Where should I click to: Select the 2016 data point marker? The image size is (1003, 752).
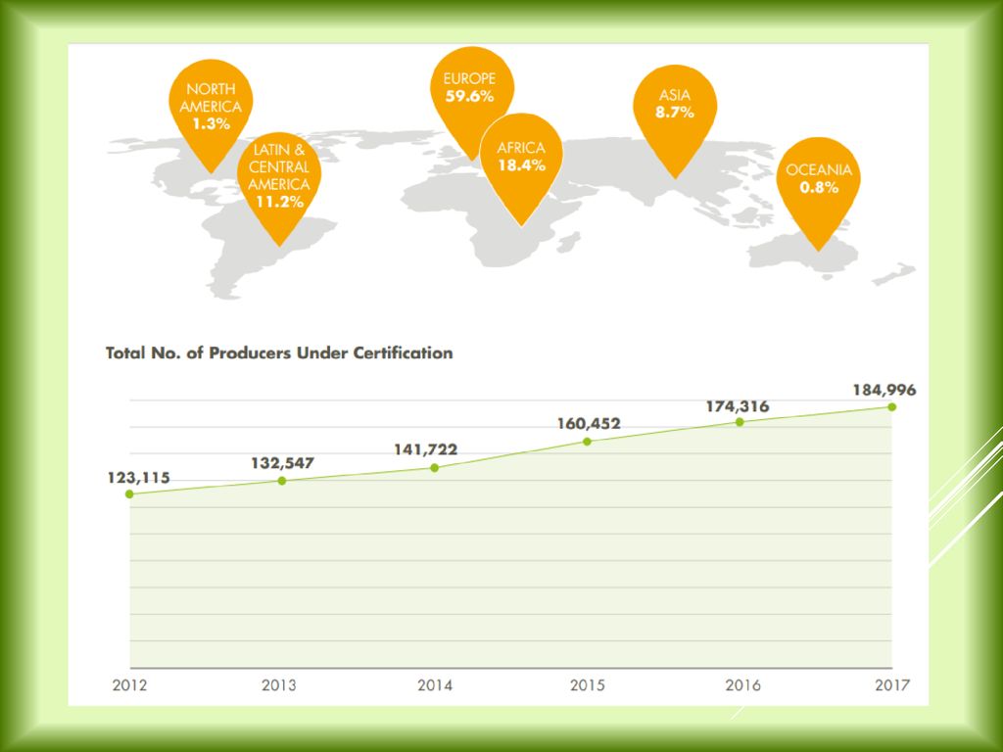(740, 422)
